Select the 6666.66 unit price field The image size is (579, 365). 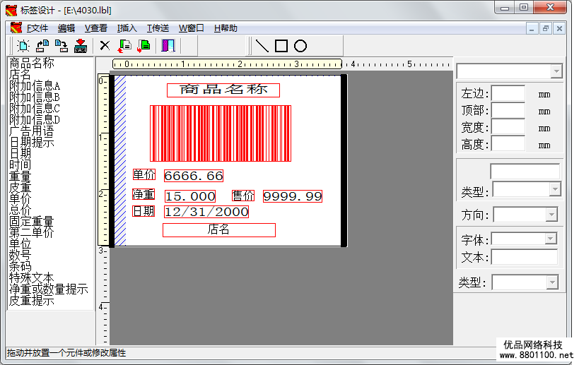[x=194, y=176]
